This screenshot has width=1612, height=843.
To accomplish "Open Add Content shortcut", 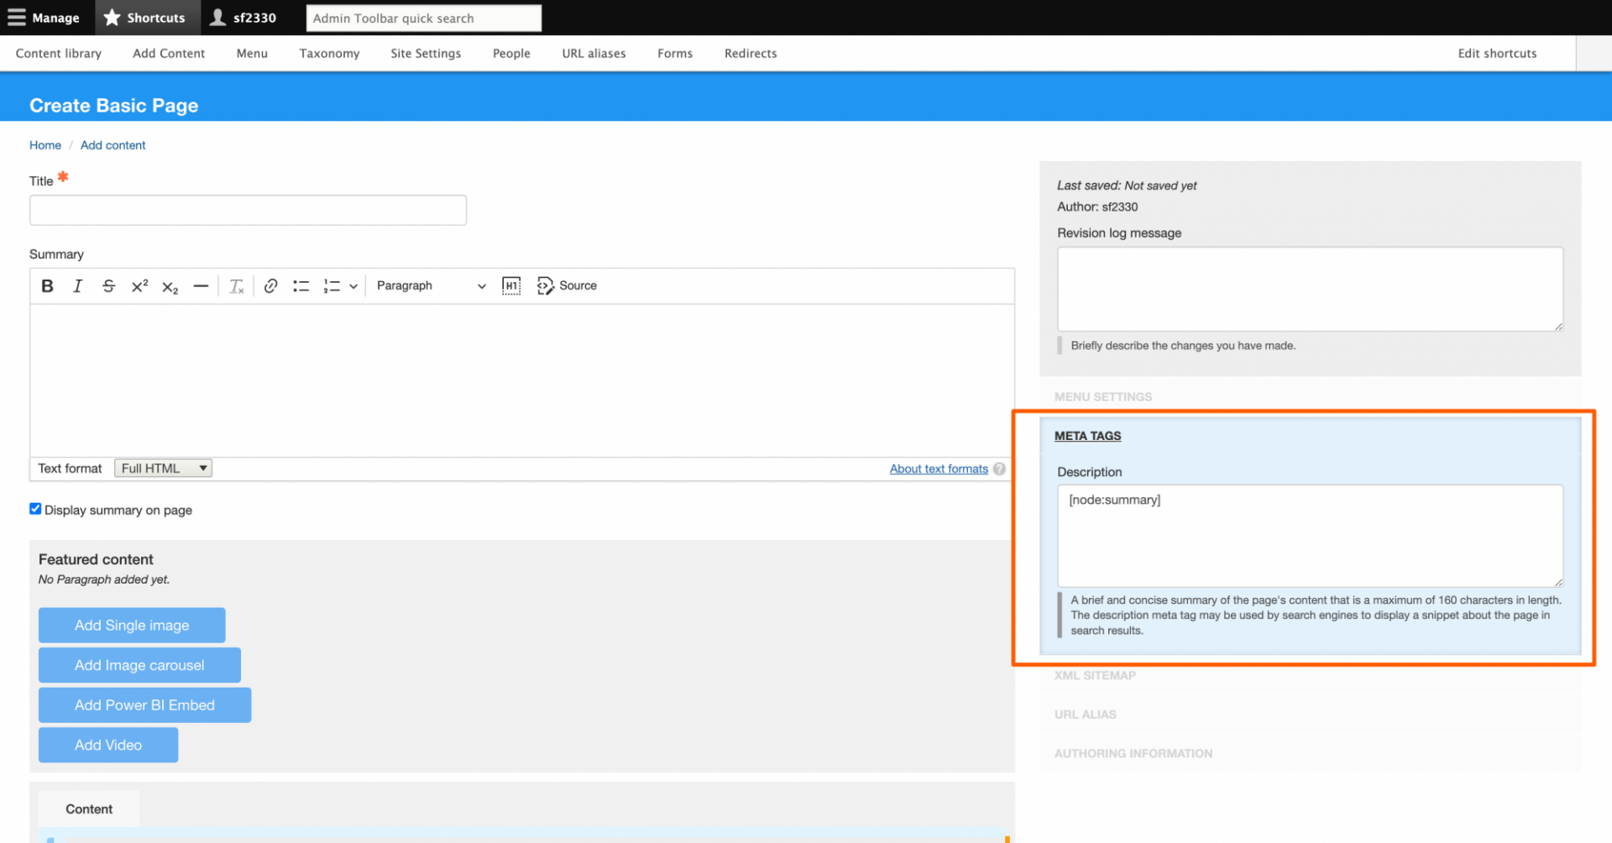I will click(169, 54).
